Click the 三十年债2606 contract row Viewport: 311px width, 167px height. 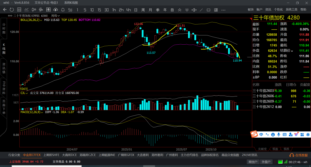point(281,96)
